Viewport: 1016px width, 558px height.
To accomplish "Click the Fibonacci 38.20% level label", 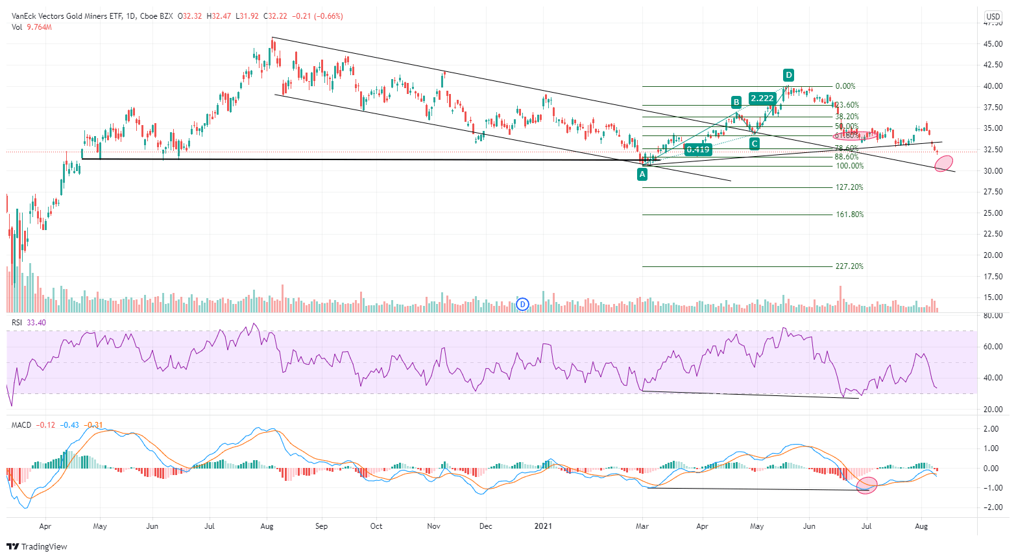I will tap(847, 117).
